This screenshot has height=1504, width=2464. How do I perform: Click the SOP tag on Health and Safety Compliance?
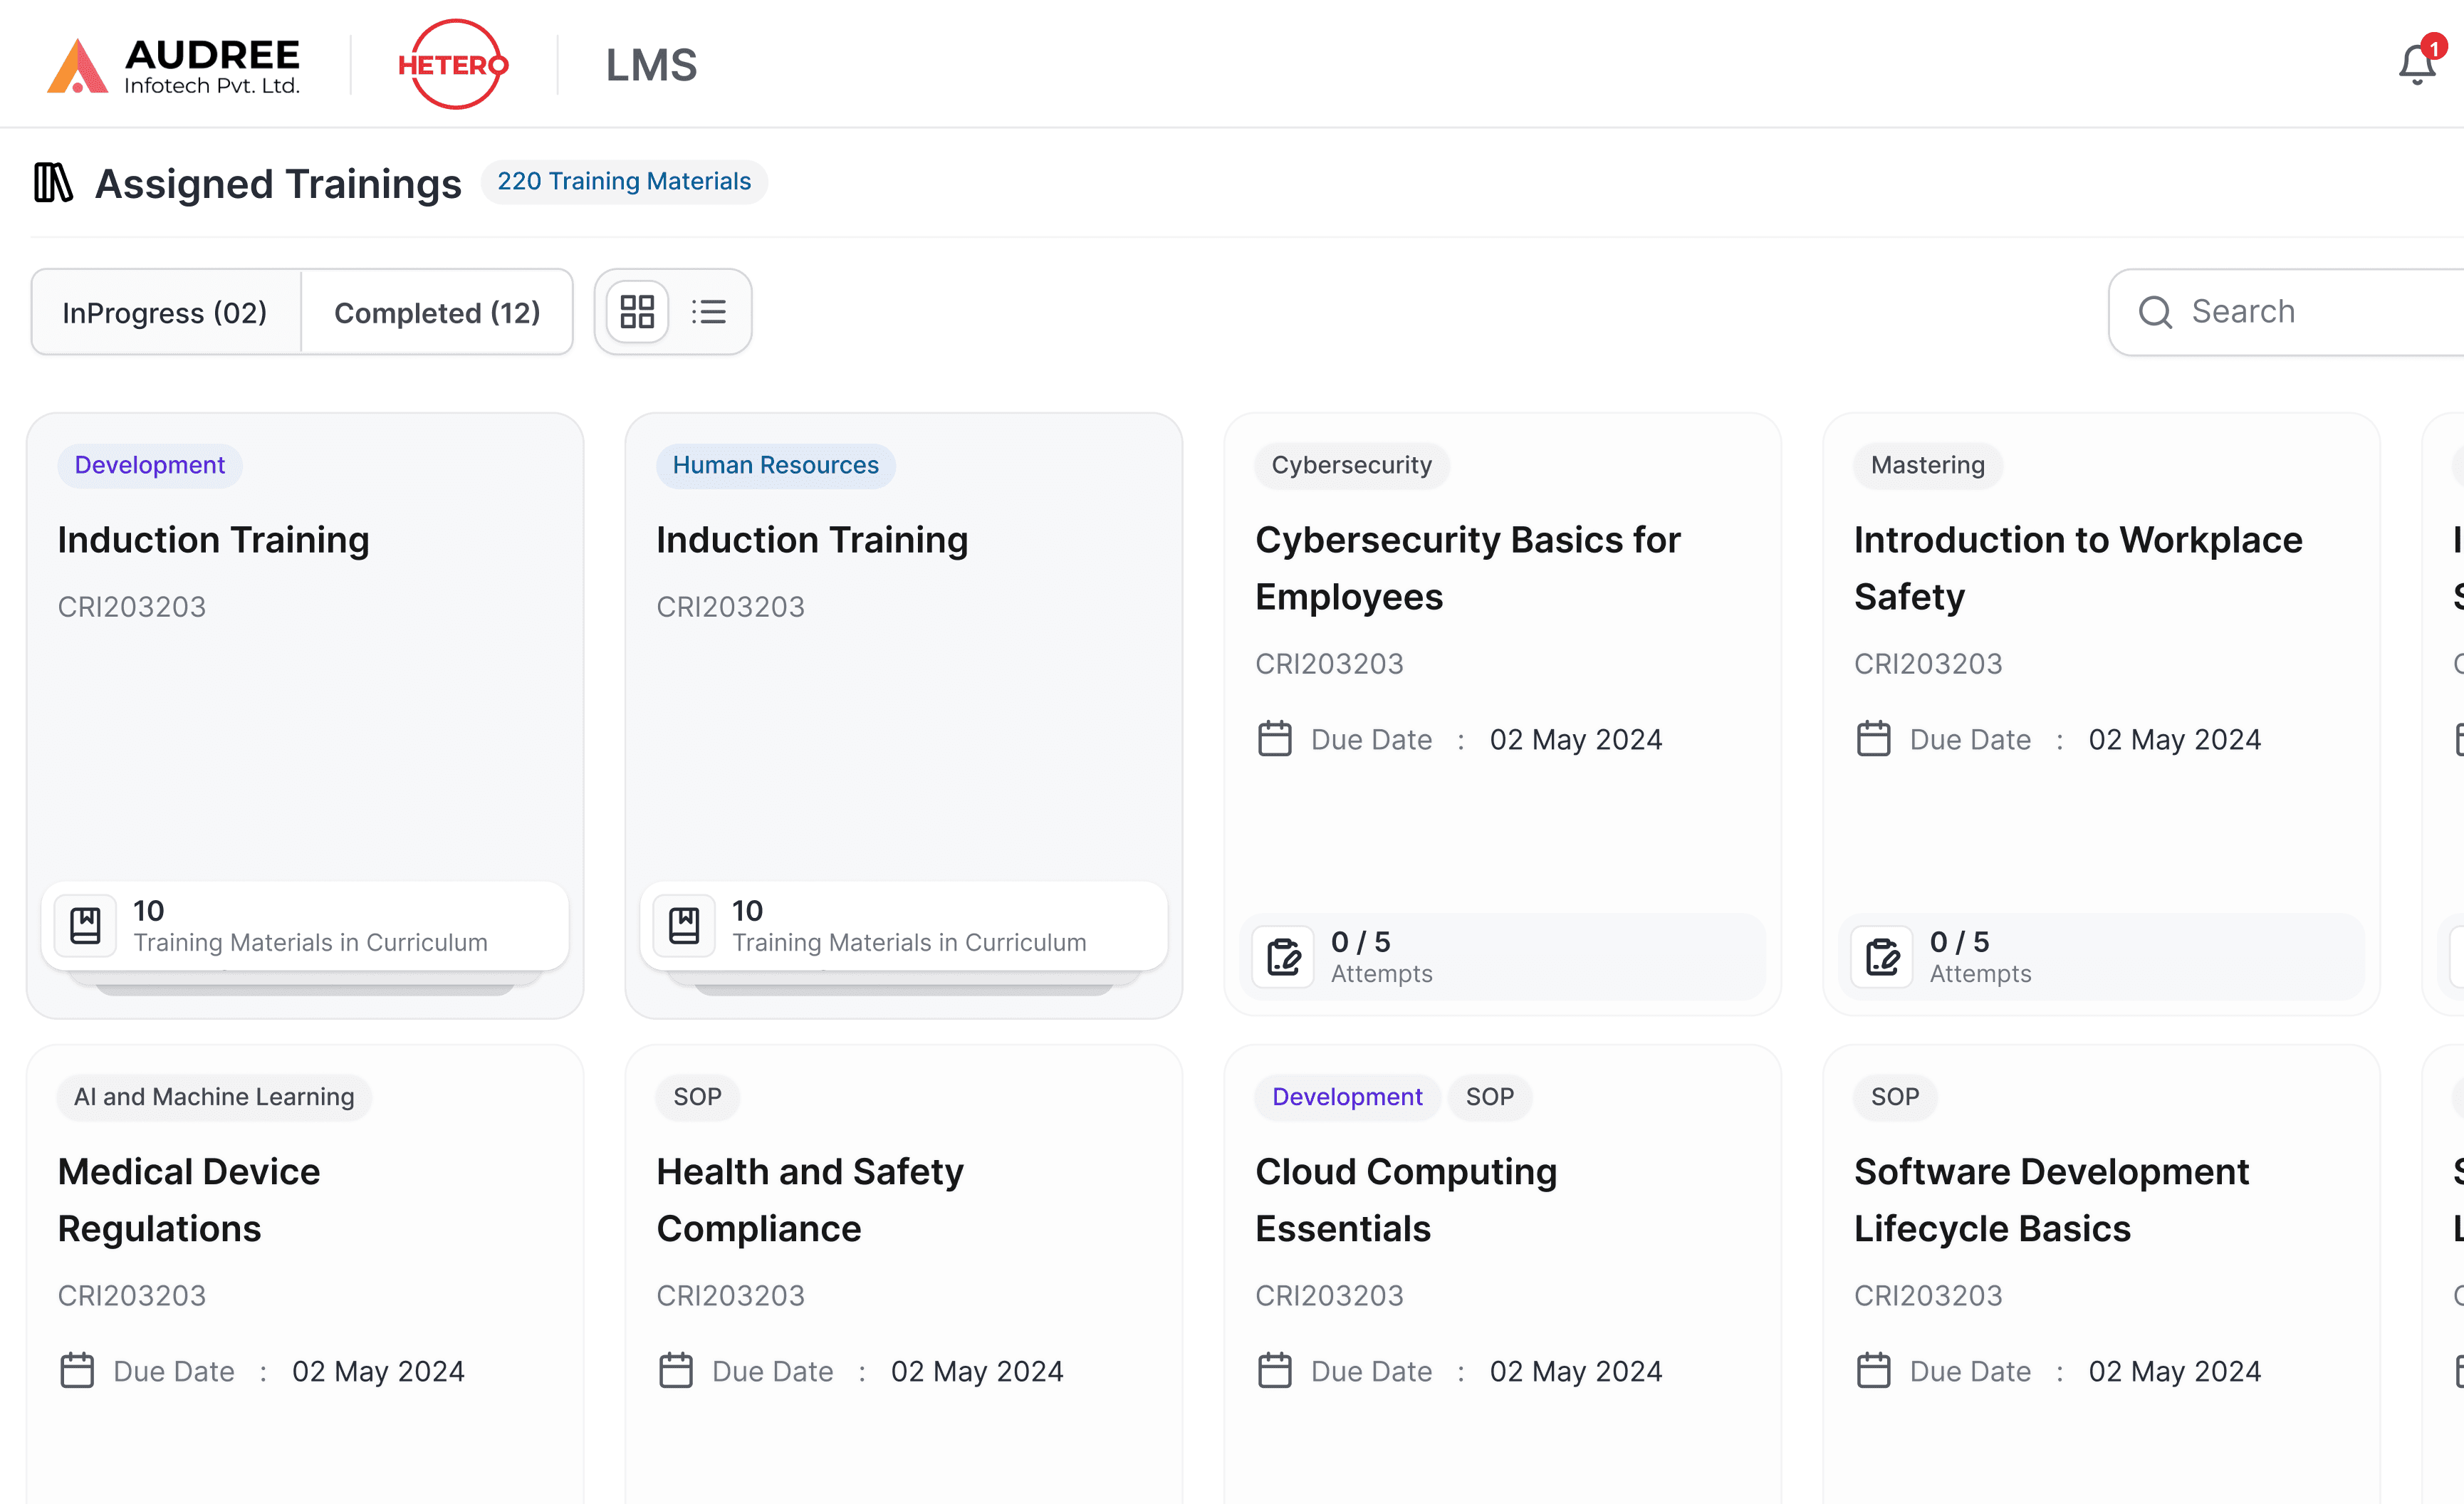tap(697, 1097)
